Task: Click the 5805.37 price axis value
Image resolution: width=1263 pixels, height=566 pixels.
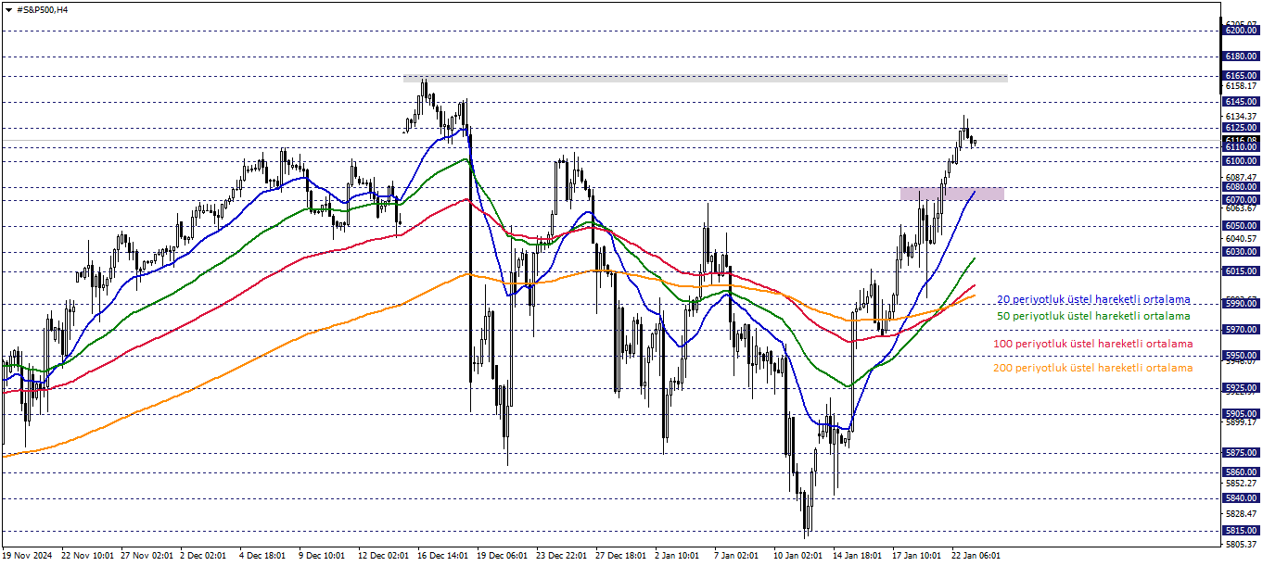Action: point(1241,543)
